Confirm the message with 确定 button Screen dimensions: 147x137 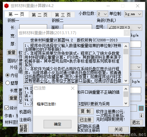[58, 124]
